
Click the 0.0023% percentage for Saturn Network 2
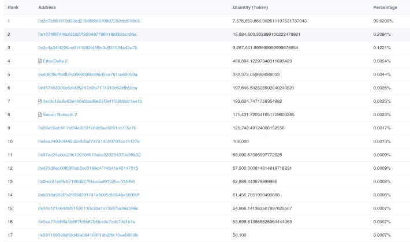coord(382,114)
